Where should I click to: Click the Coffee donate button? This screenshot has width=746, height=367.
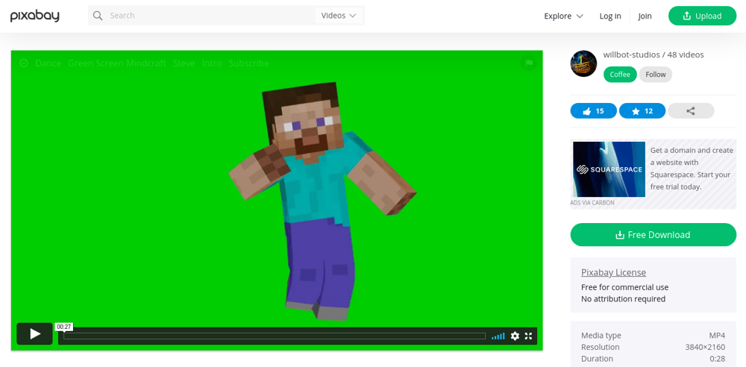click(620, 75)
